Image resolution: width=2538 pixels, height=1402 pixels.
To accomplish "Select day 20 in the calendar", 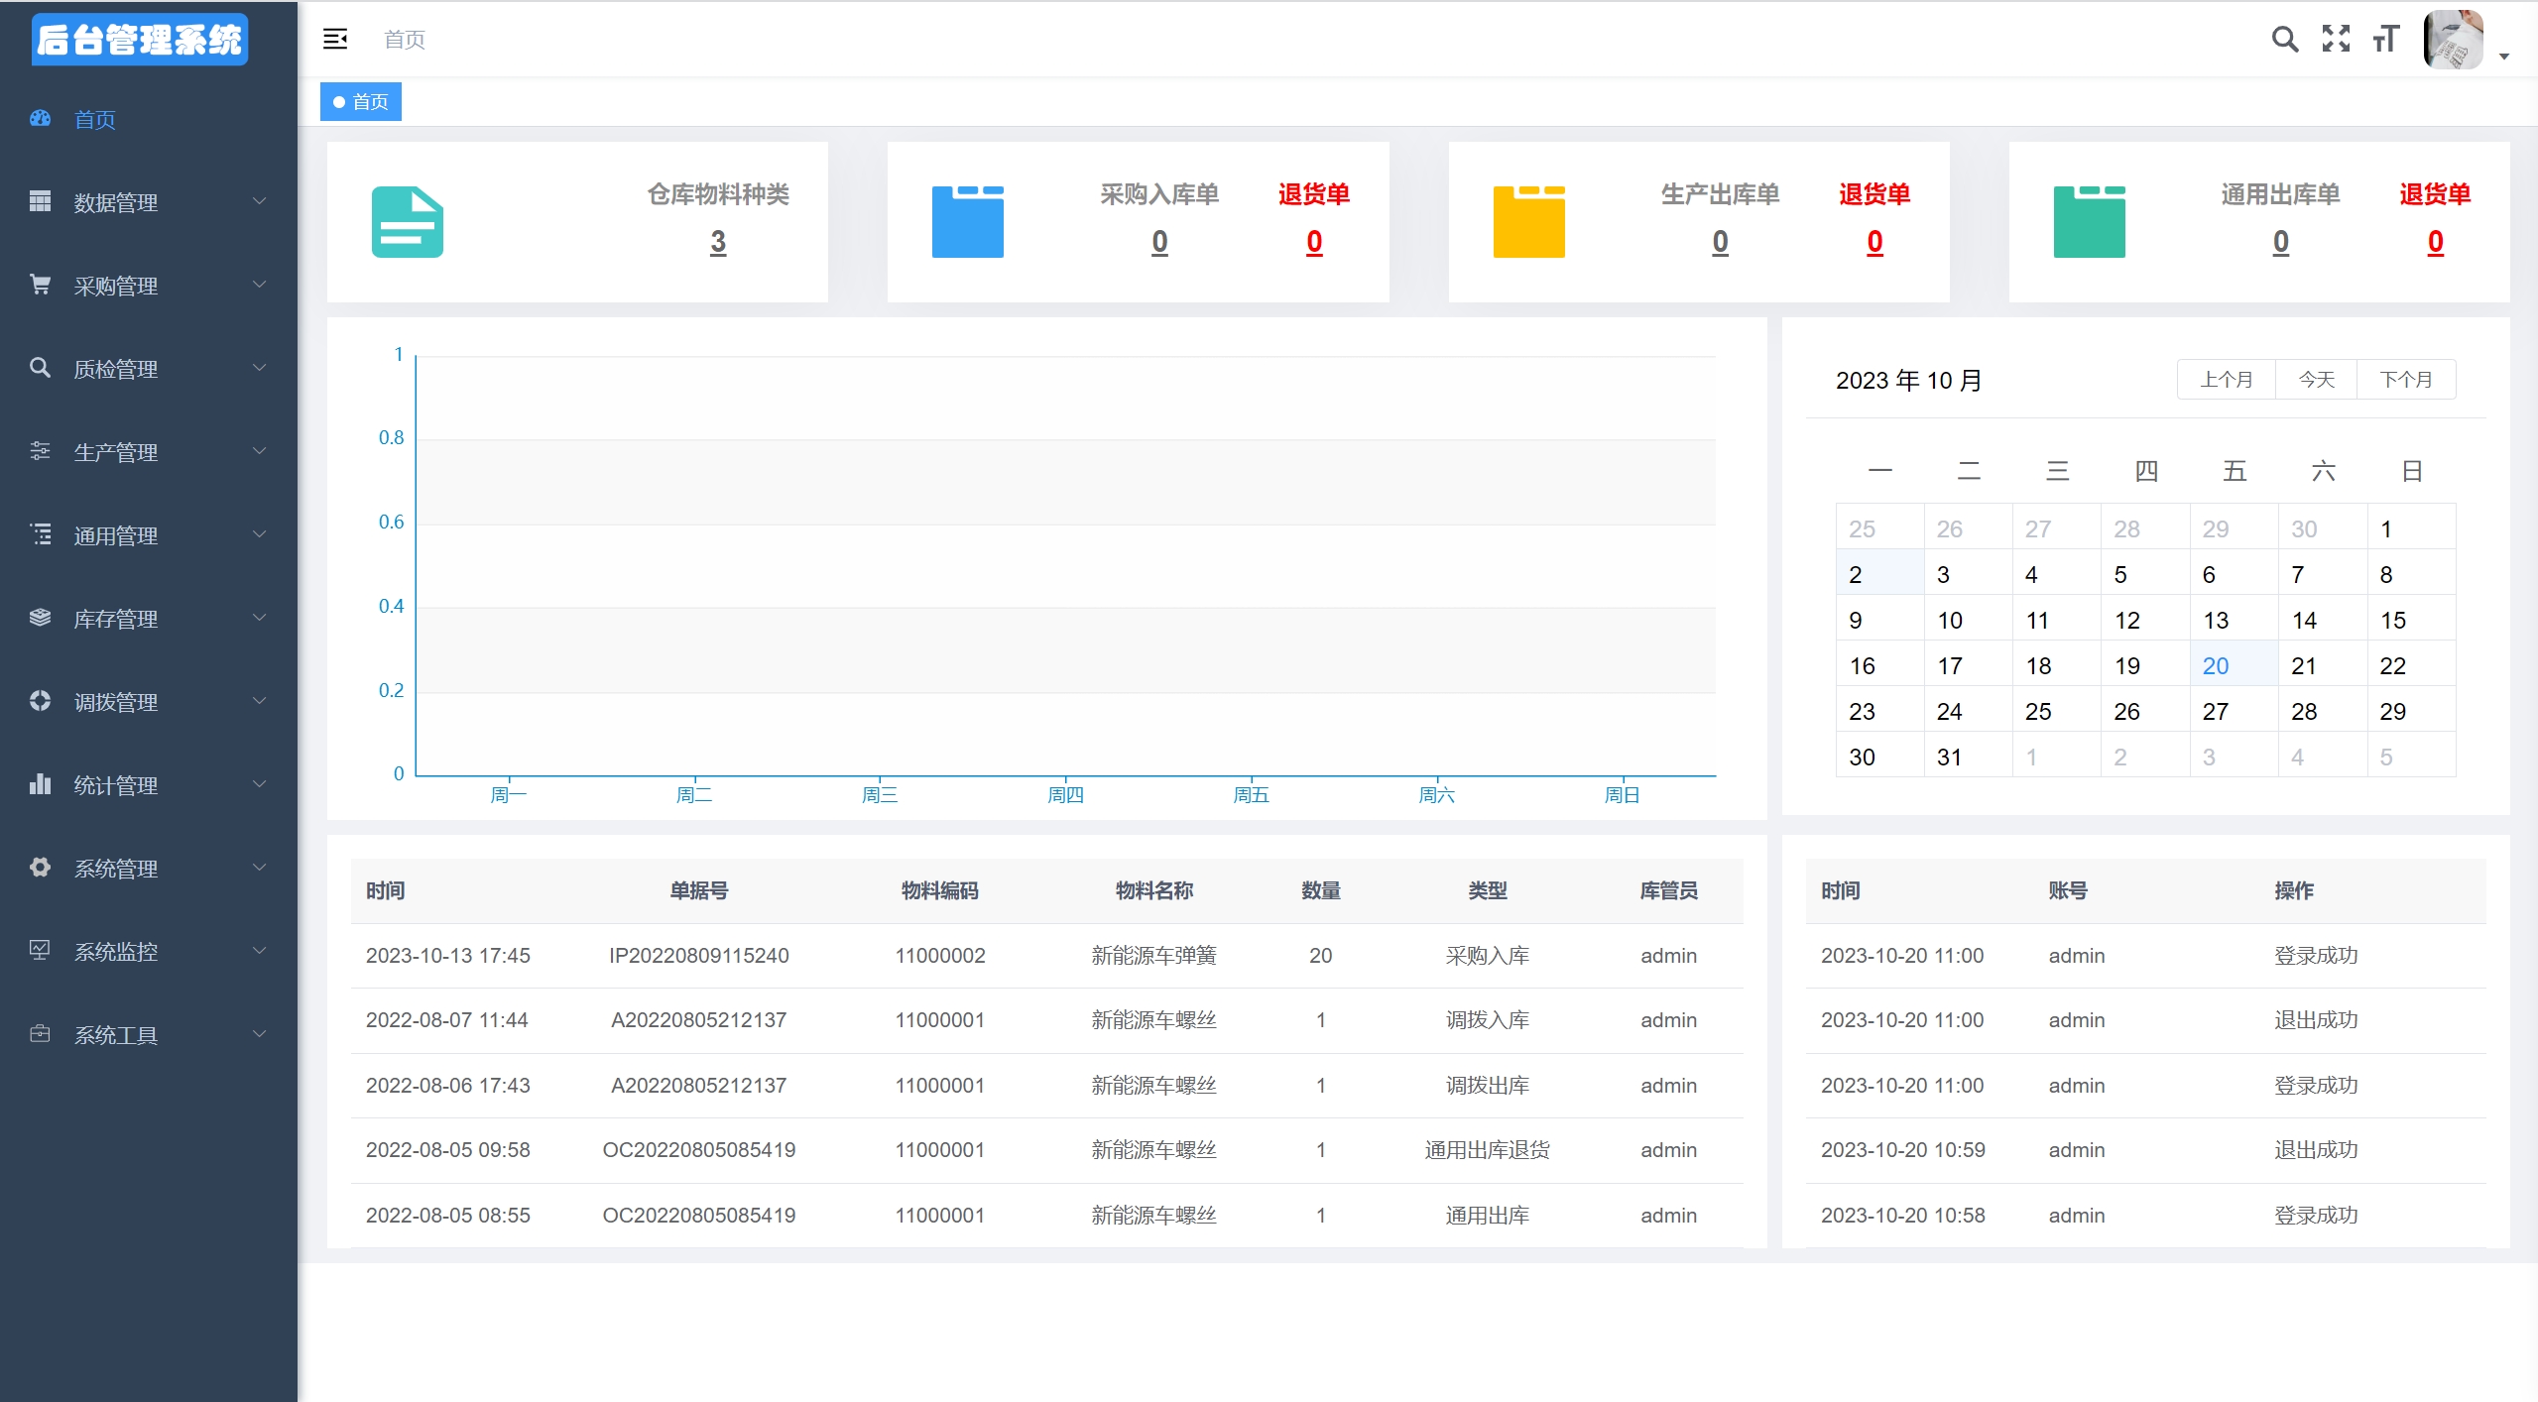I will coord(2216,665).
